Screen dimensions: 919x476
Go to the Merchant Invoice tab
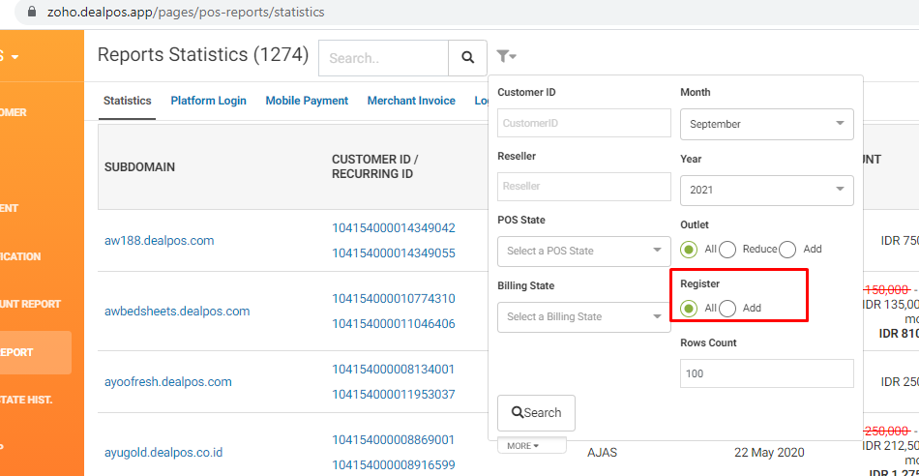(411, 101)
